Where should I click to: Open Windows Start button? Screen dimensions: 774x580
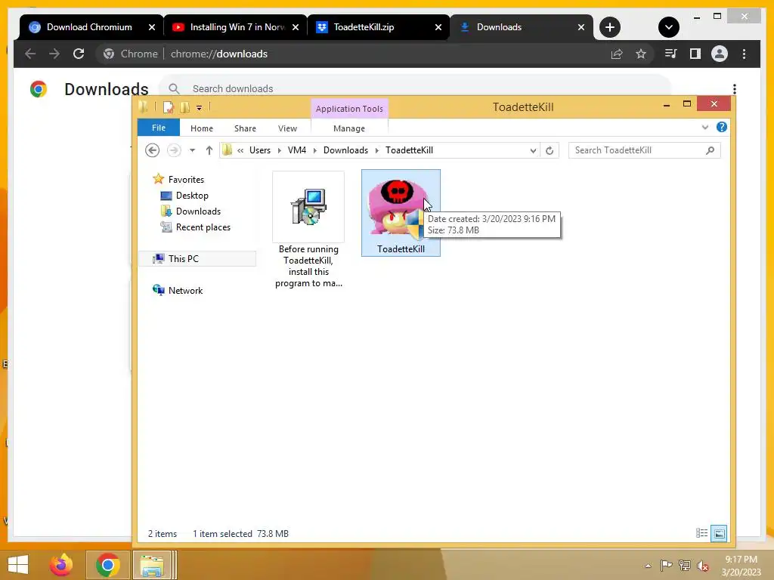tap(18, 564)
